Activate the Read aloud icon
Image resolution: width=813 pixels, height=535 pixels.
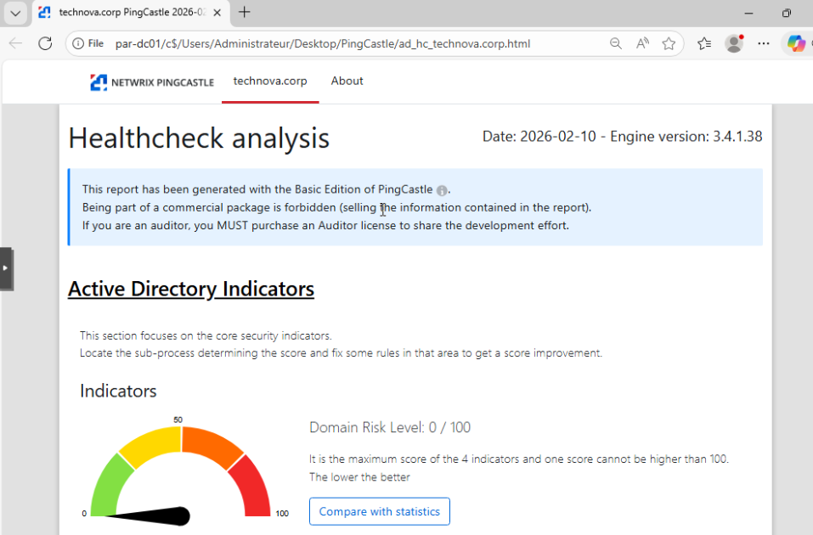641,43
